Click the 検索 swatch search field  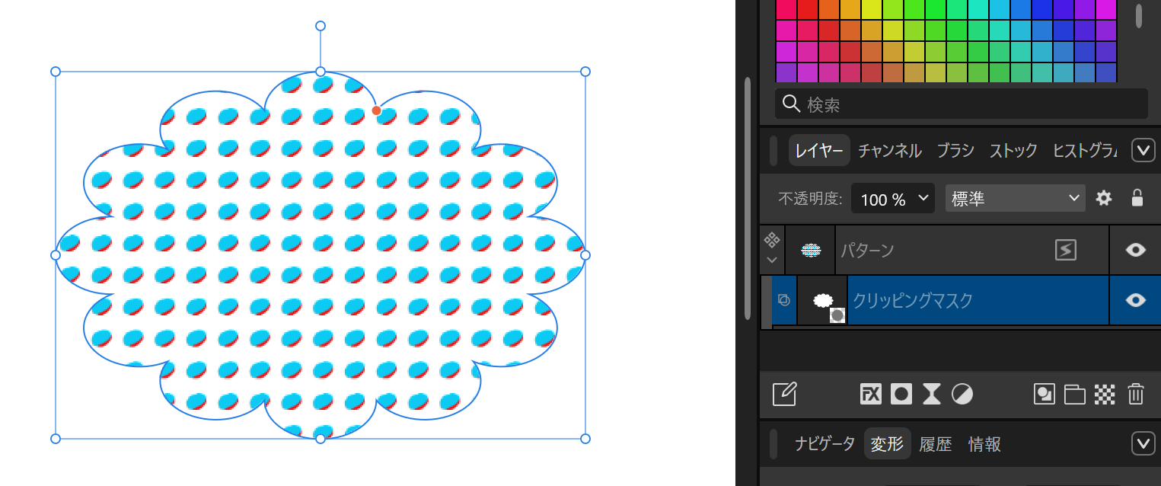tap(961, 104)
